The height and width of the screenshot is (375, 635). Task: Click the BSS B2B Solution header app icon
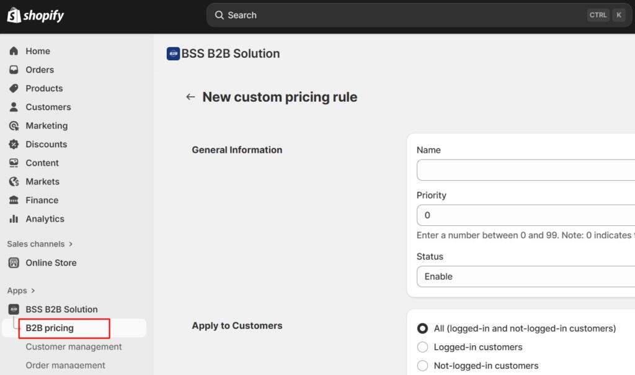[x=174, y=53]
